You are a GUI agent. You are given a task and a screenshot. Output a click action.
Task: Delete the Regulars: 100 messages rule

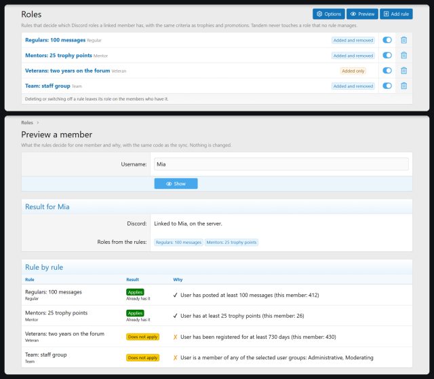(404, 40)
